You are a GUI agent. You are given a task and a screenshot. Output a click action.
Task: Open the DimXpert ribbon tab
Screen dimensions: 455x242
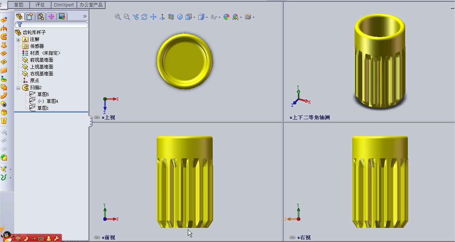[63, 5]
